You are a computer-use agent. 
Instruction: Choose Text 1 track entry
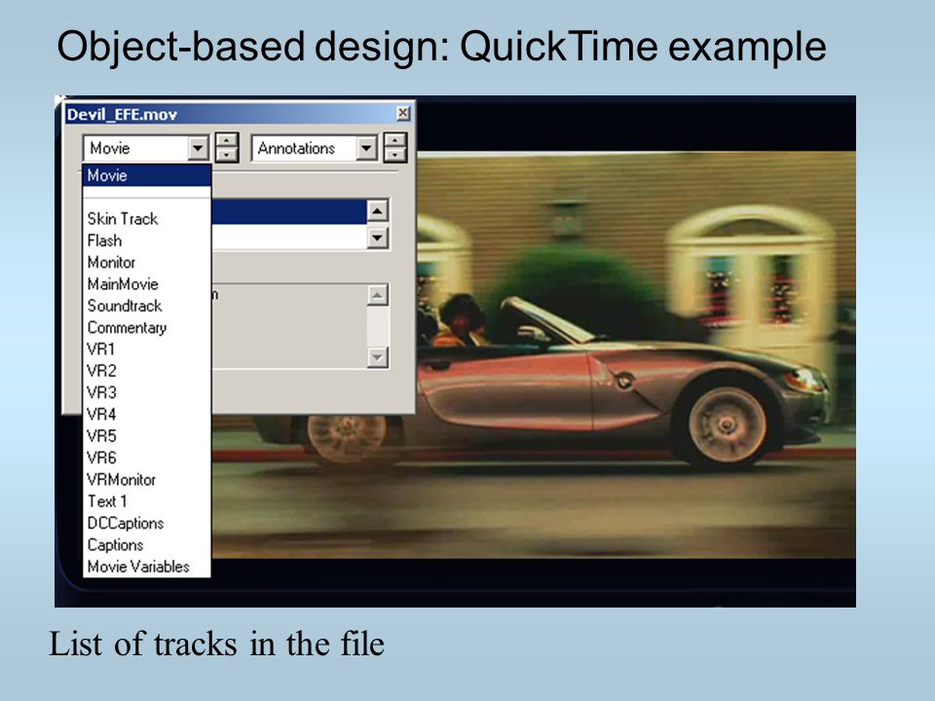coord(147,501)
